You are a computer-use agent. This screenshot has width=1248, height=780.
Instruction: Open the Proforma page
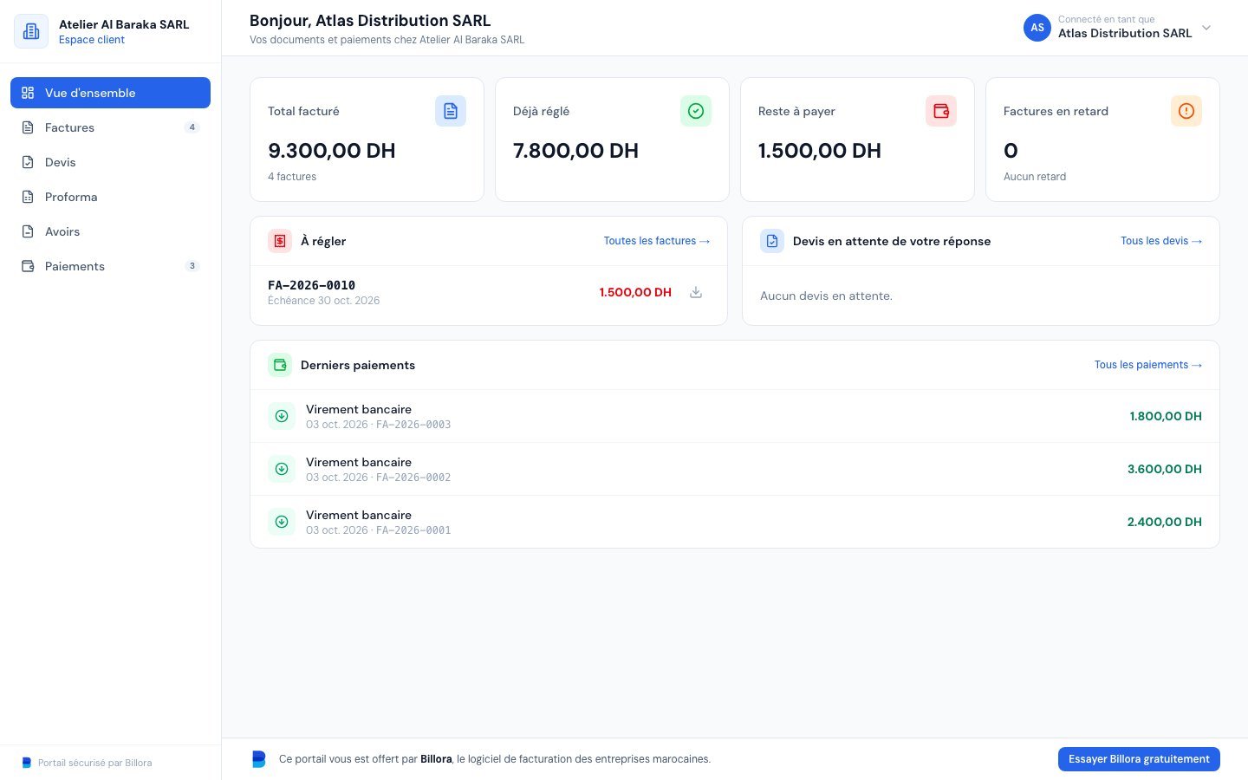click(x=110, y=197)
